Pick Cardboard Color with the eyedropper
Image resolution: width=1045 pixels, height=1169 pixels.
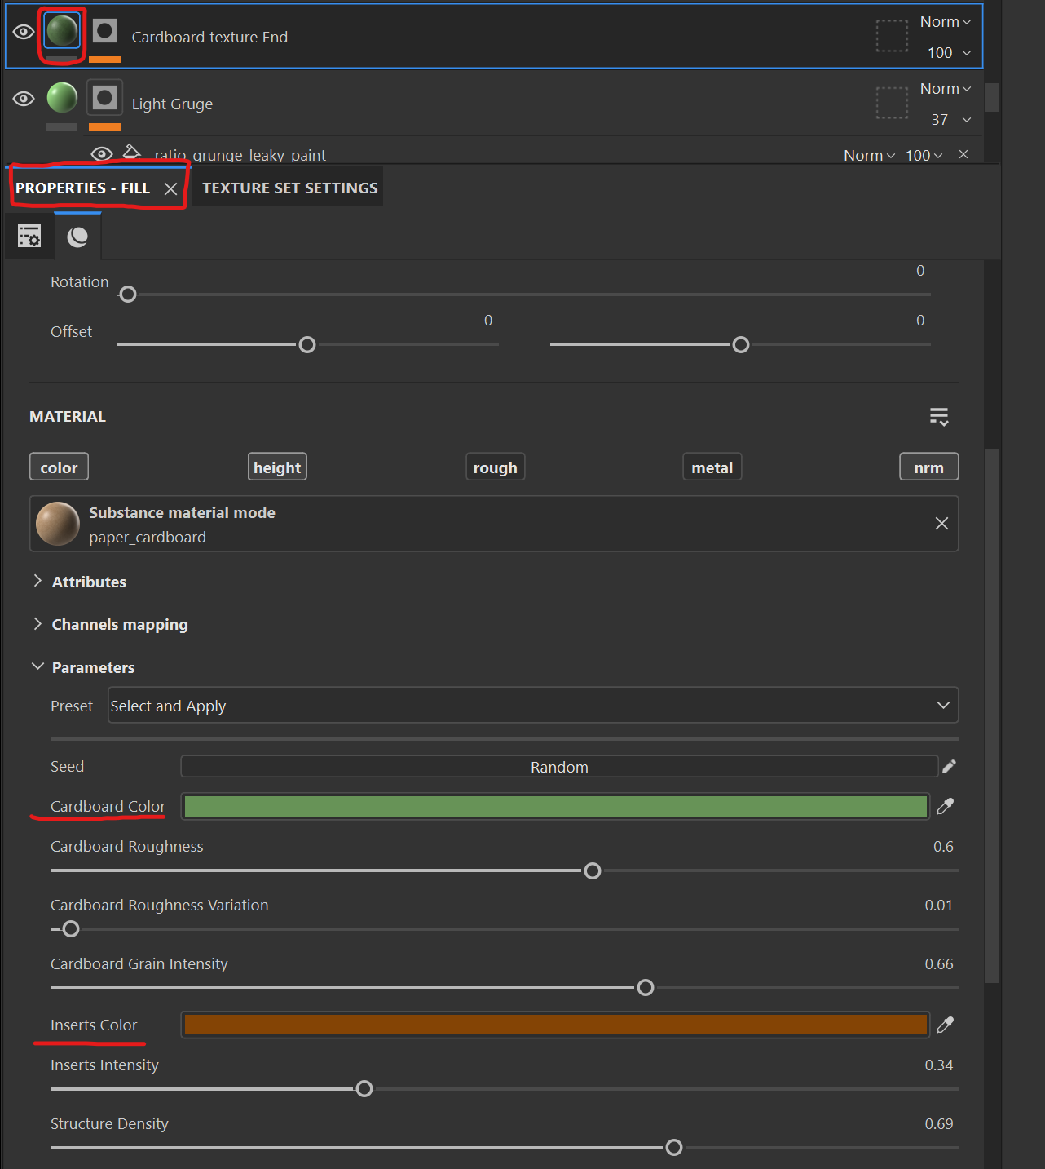click(x=946, y=806)
